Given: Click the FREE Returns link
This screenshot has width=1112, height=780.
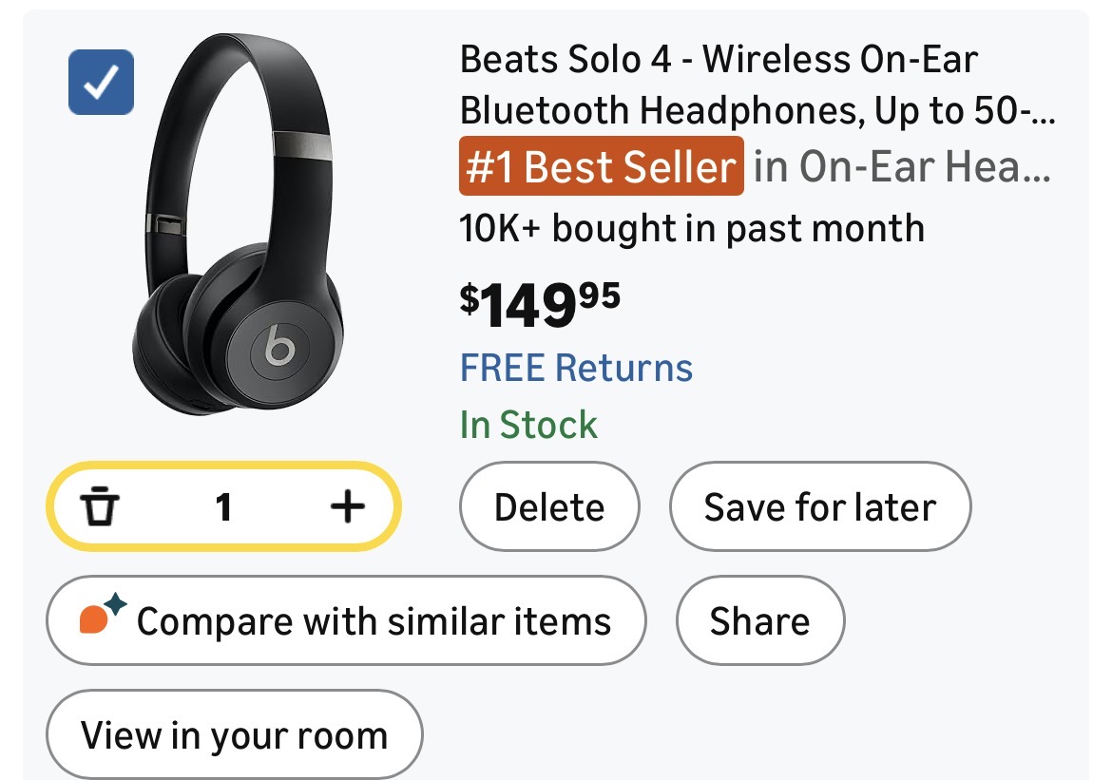Looking at the screenshot, I should coord(576,368).
